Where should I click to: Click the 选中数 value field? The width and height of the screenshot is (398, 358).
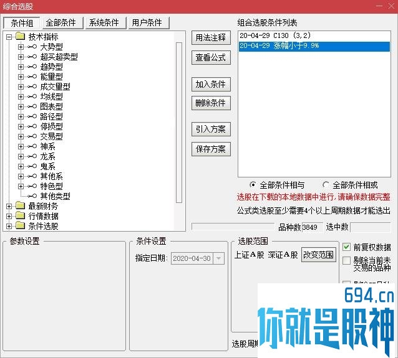click(x=371, y=227)
